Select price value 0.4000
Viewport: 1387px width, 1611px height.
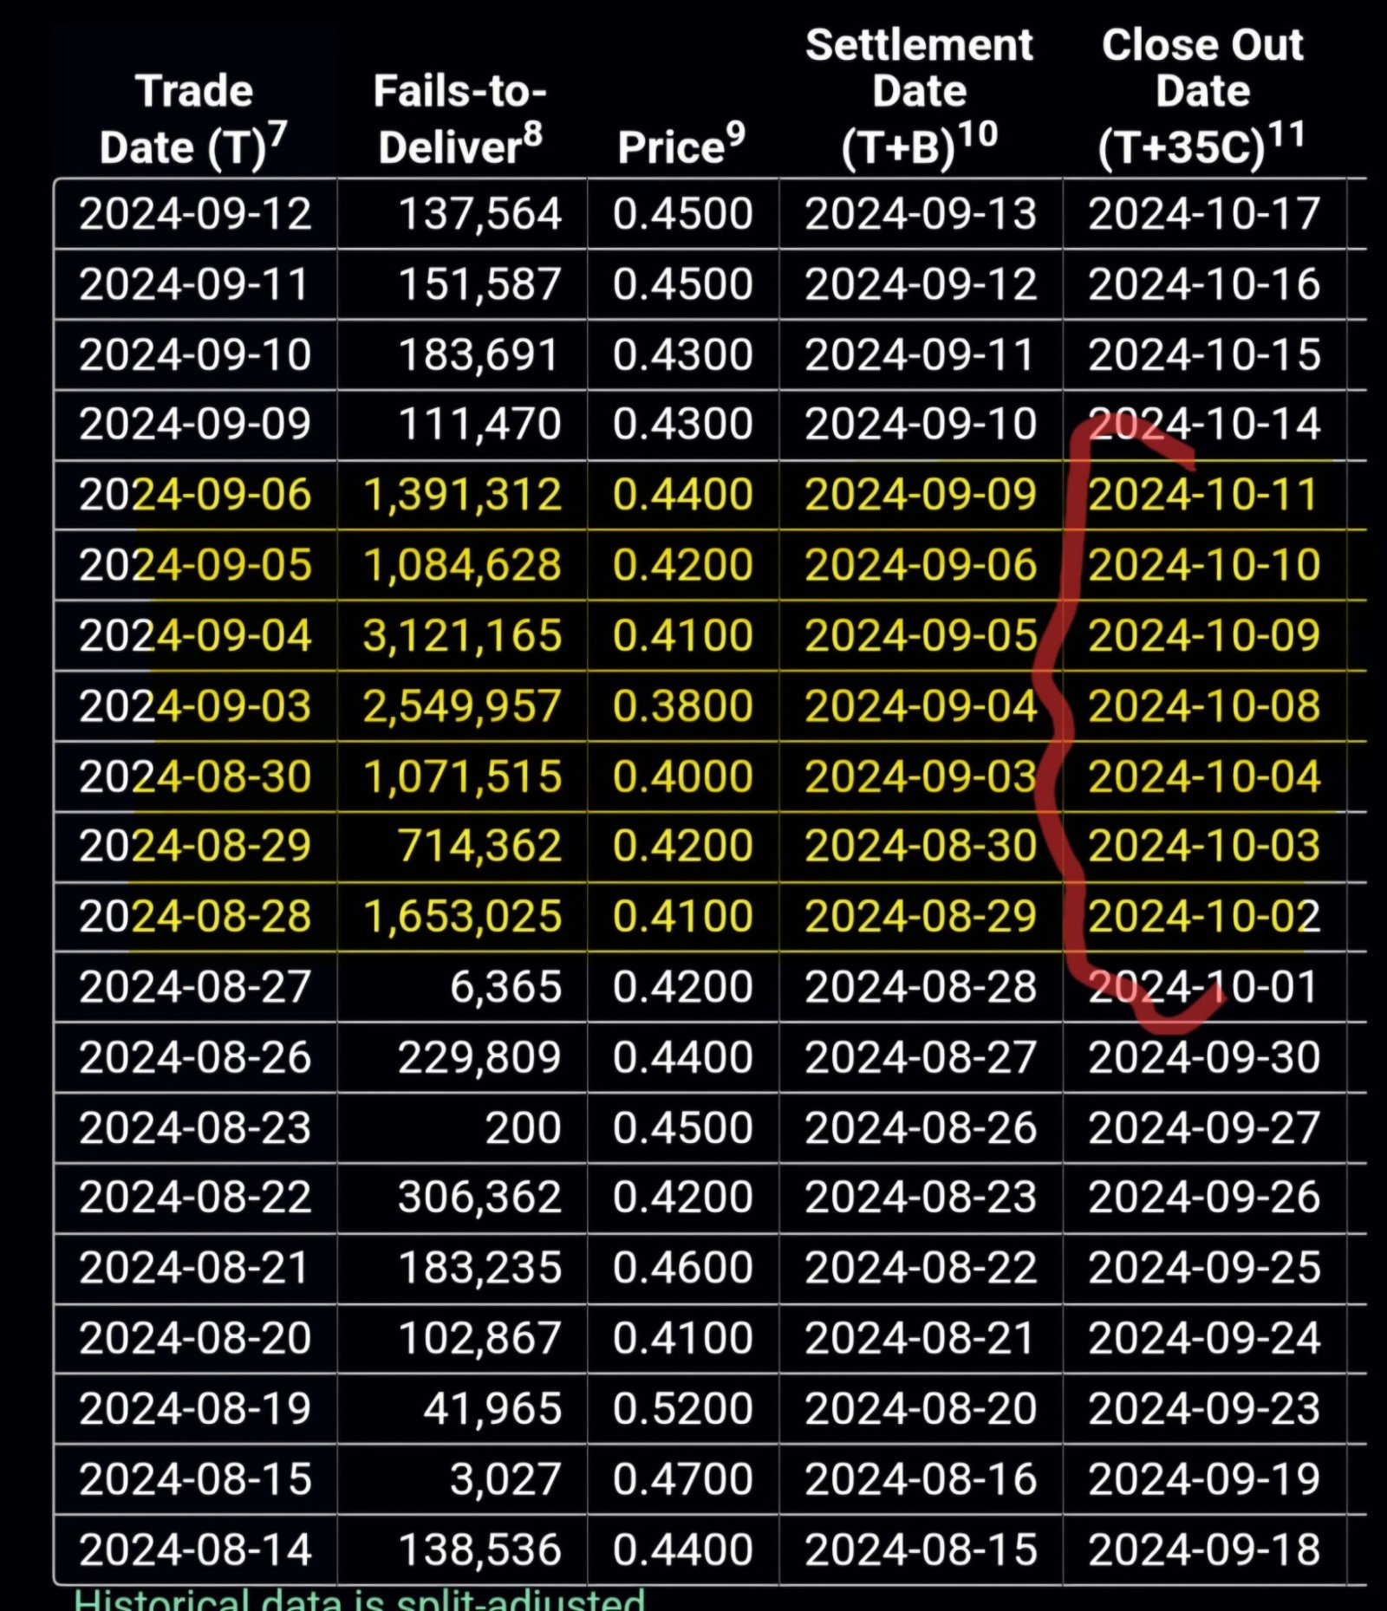682,776
